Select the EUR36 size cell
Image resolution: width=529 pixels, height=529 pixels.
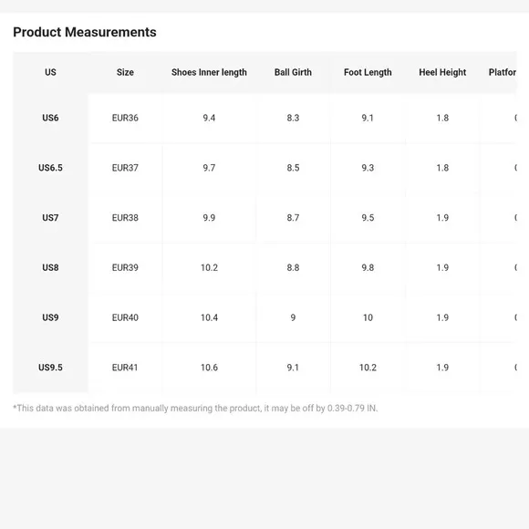[x=125, y=118]
